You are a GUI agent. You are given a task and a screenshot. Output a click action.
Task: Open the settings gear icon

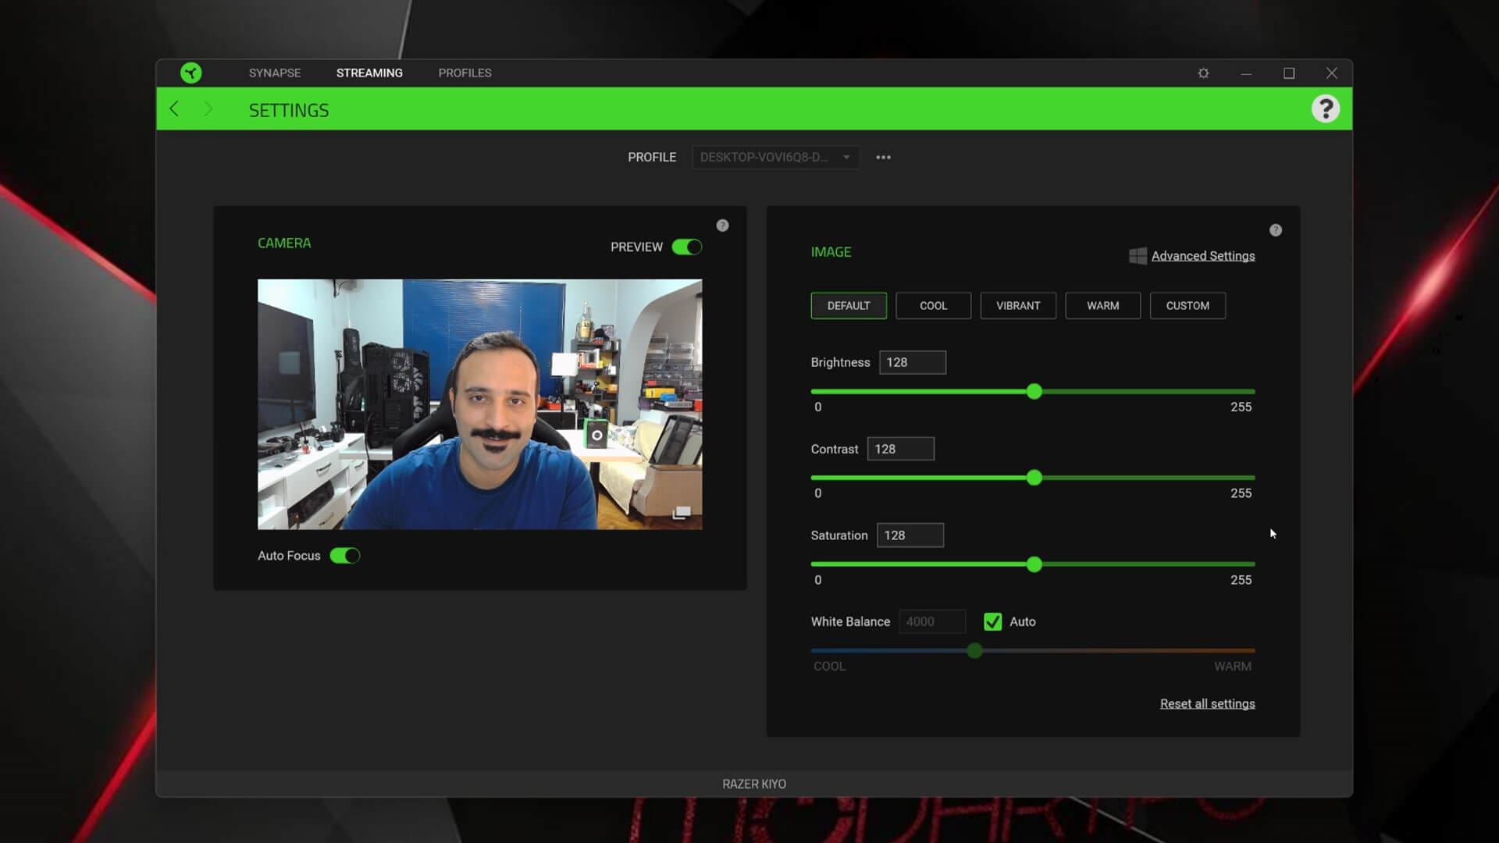click(1203, 73)
